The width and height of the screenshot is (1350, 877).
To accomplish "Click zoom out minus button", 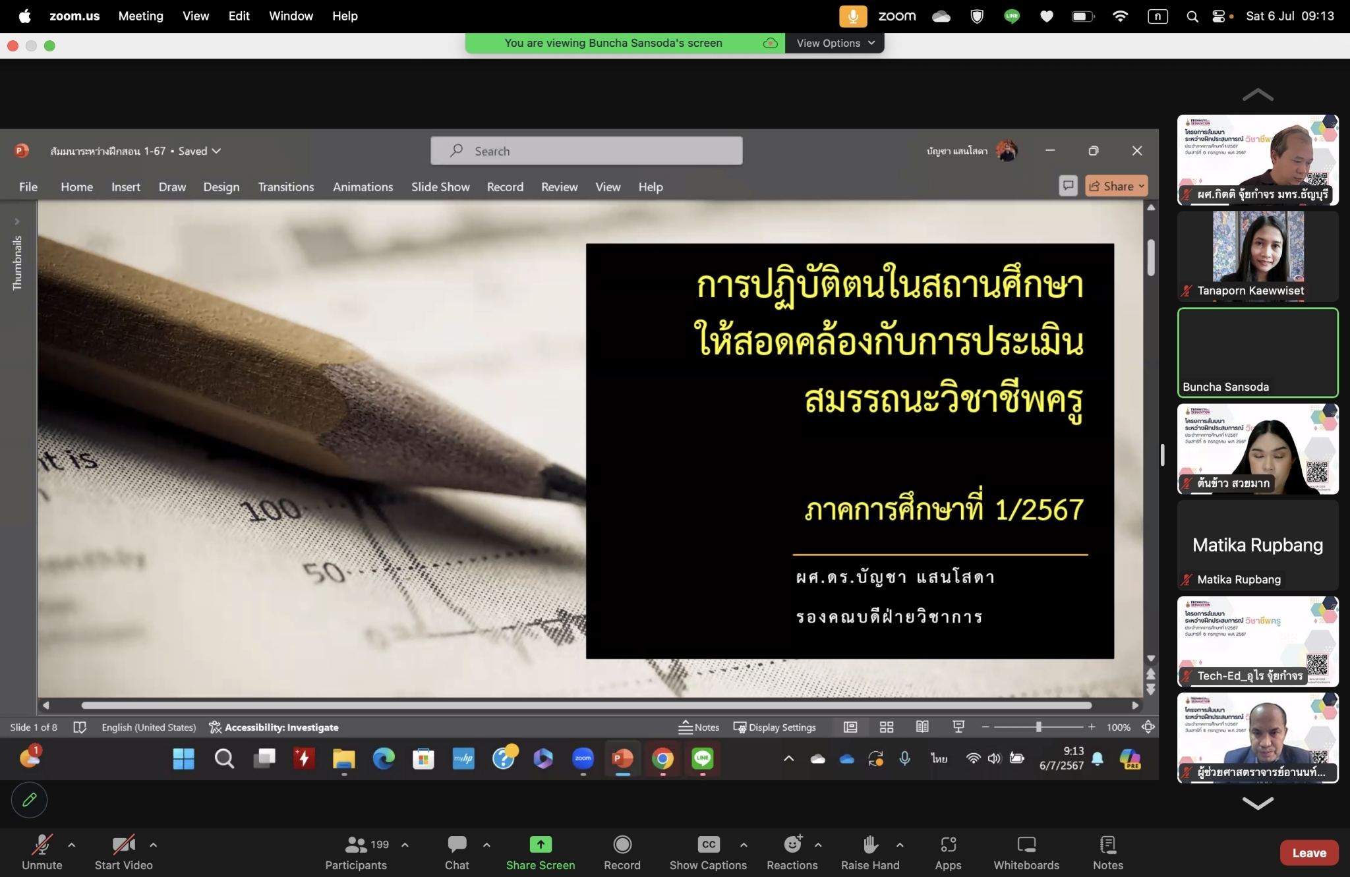I will [985, 727].
